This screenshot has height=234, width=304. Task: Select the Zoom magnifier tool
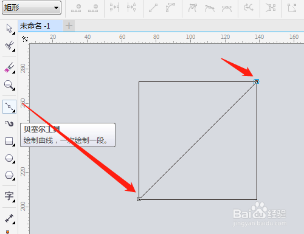pos(9,85)
